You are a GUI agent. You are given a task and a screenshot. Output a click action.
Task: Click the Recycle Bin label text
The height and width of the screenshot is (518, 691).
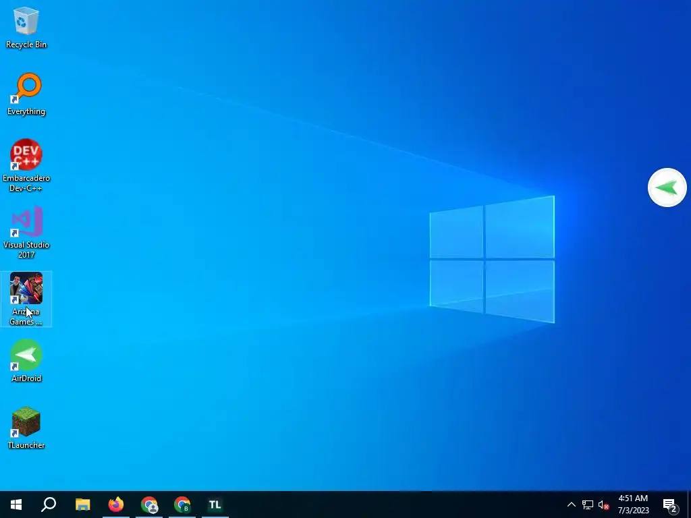coord(26,45)
